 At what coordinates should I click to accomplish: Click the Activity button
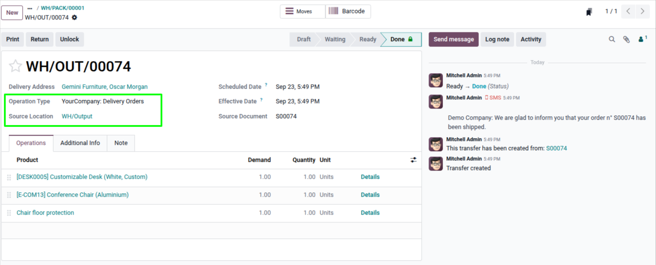point(531,39)
